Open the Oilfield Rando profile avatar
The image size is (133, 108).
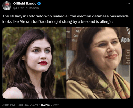(x=7, y=6)
